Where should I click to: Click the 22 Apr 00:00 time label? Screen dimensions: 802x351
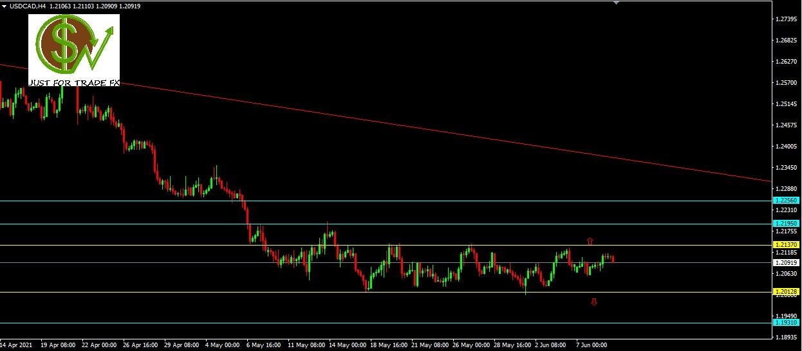point(100,345)
